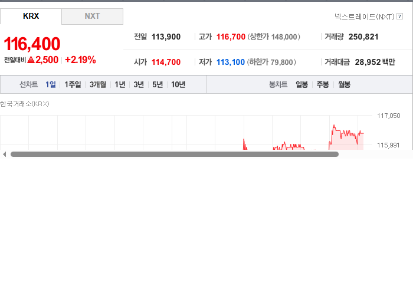Click the trading value 28,952 백만

375,62
